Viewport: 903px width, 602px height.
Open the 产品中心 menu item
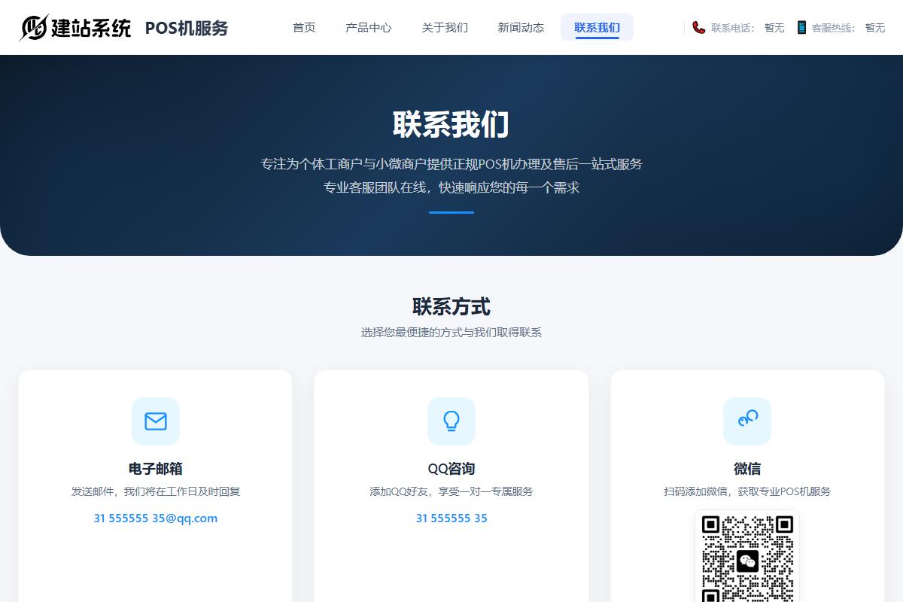click(x=369, y=28)
